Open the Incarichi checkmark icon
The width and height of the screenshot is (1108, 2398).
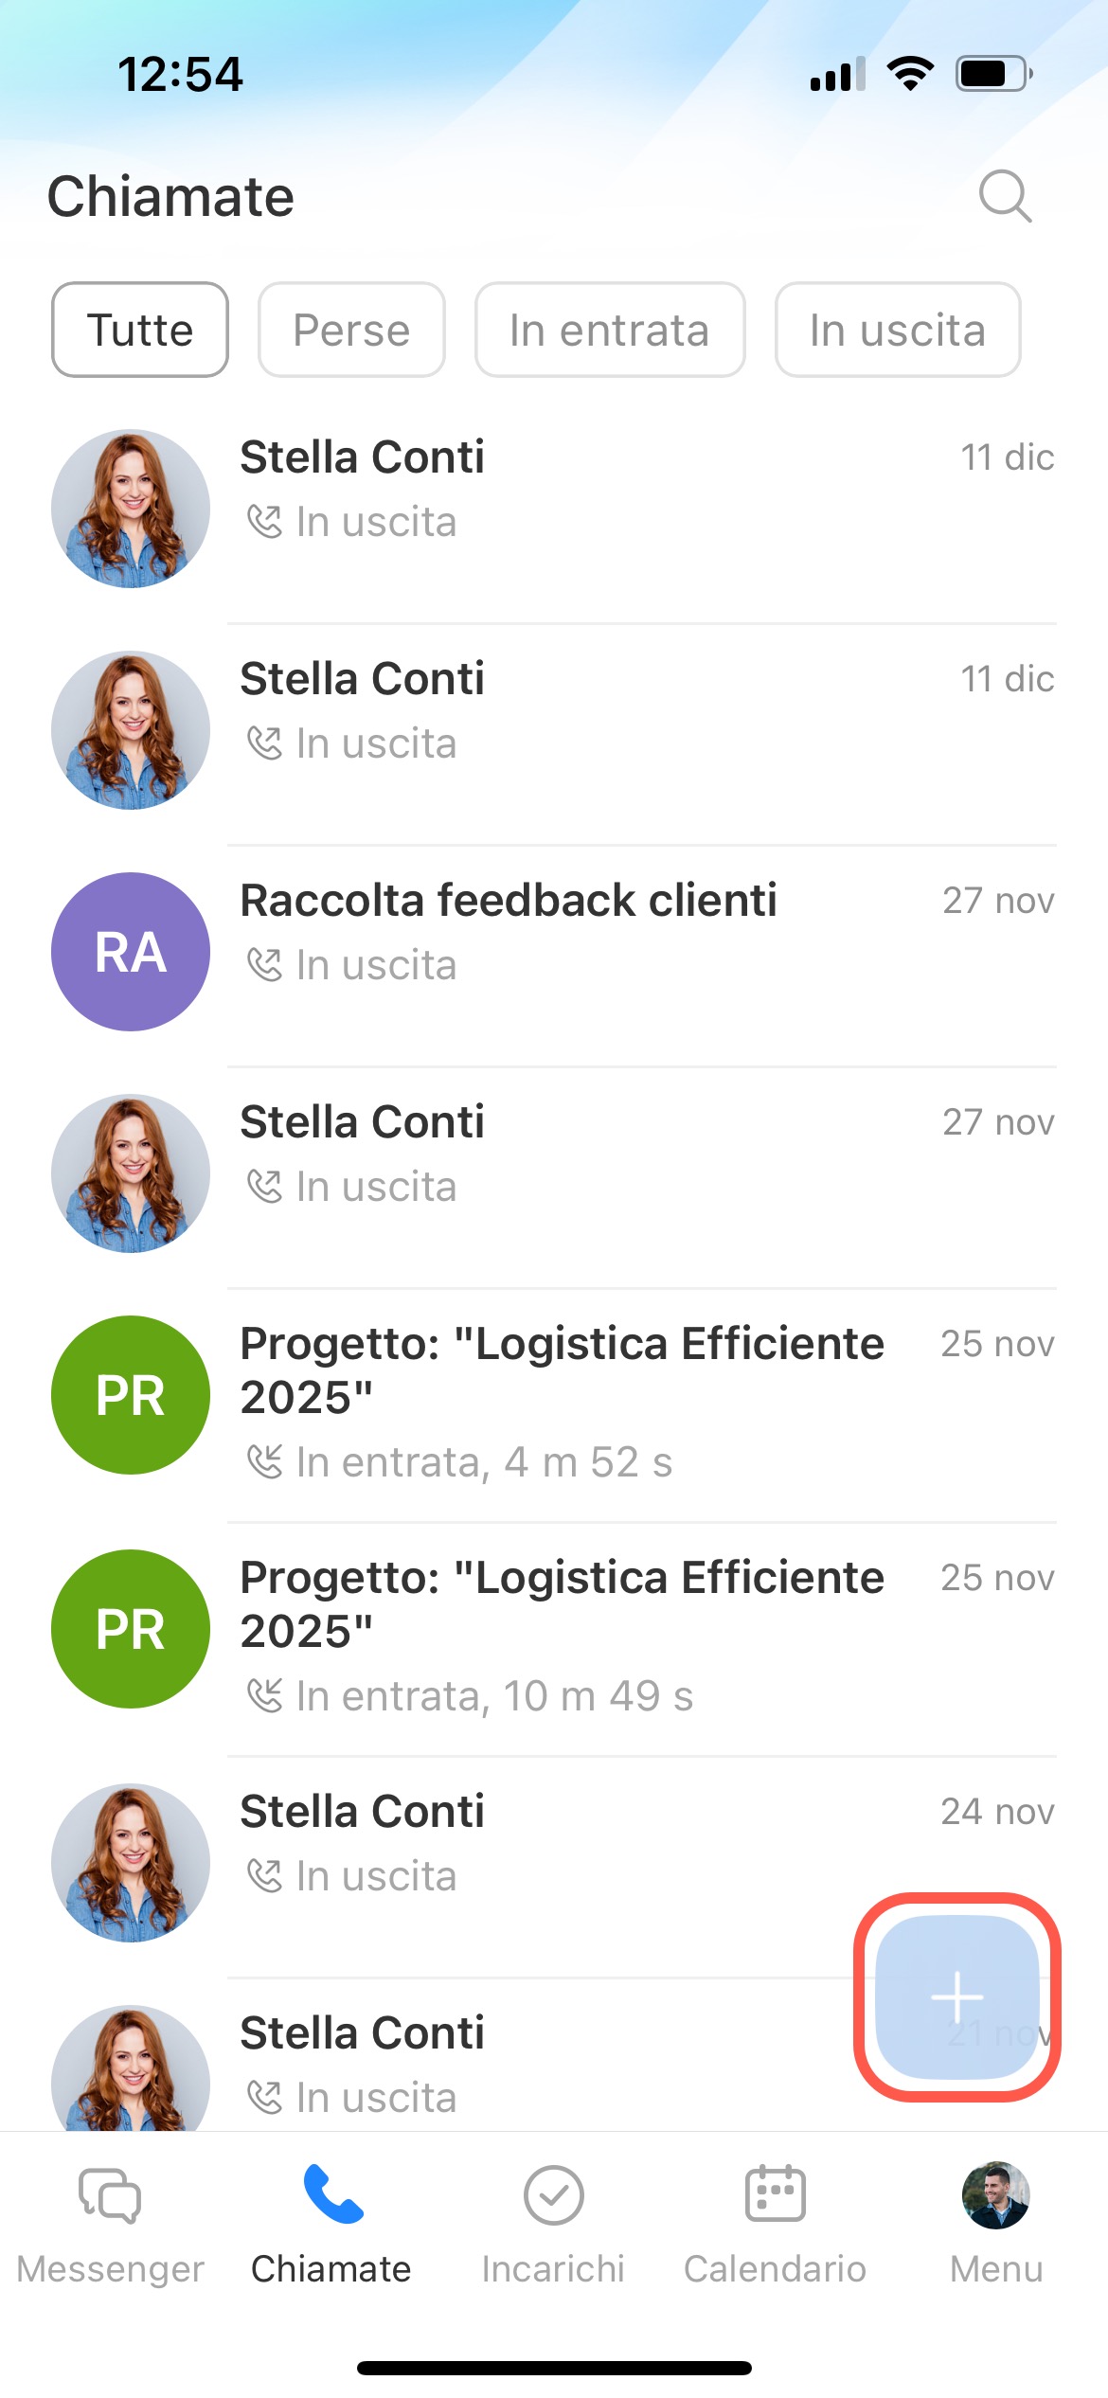[553, 2195]
